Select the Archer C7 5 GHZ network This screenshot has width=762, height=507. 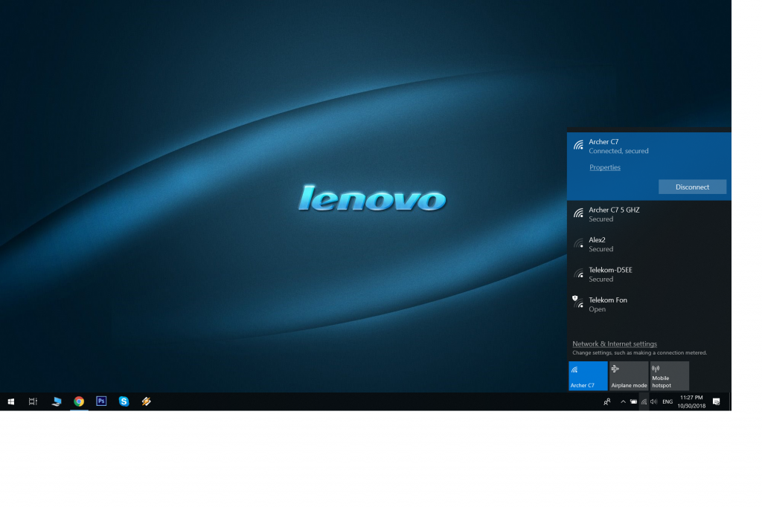tap(649, 214)
